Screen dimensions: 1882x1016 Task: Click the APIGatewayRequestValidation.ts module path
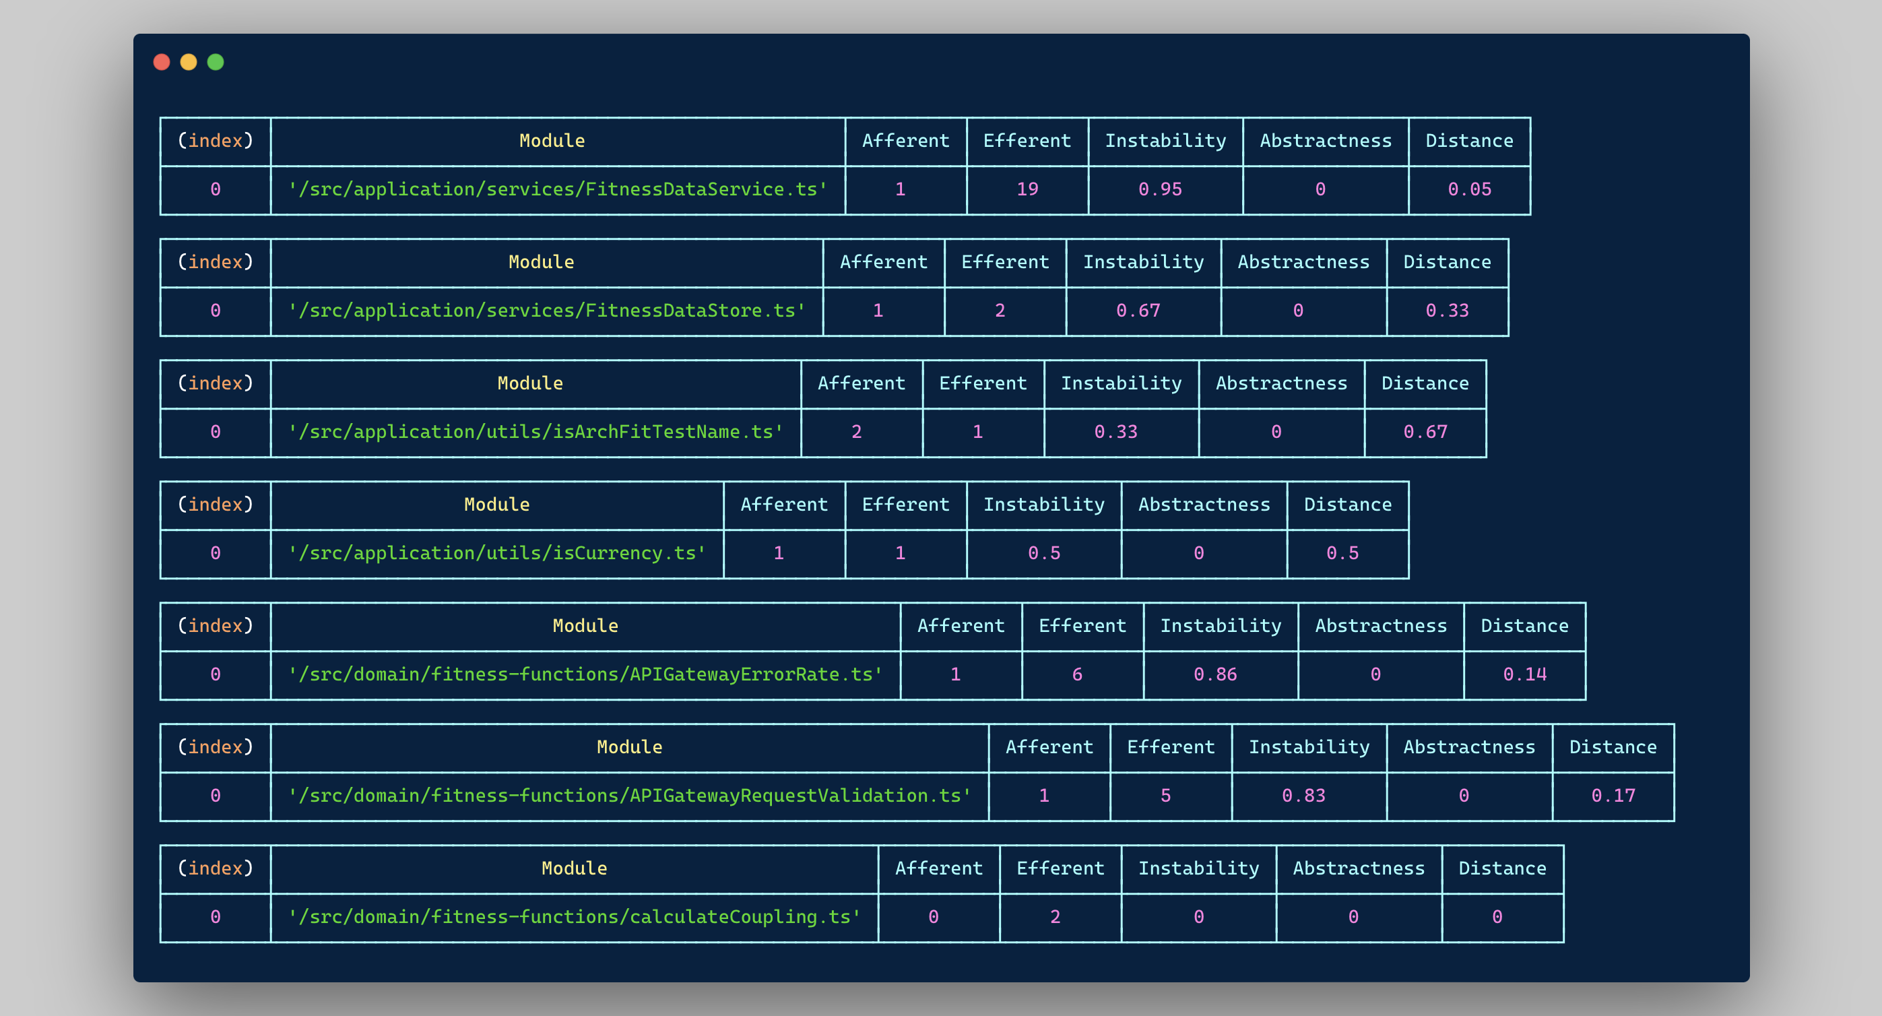(629, 796)
